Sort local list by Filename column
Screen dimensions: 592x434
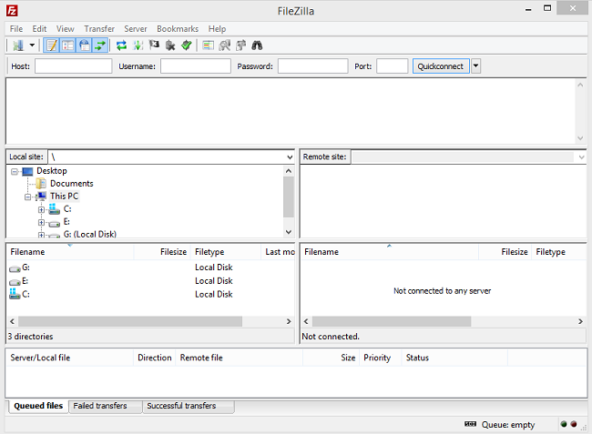(x=70, y=252)
